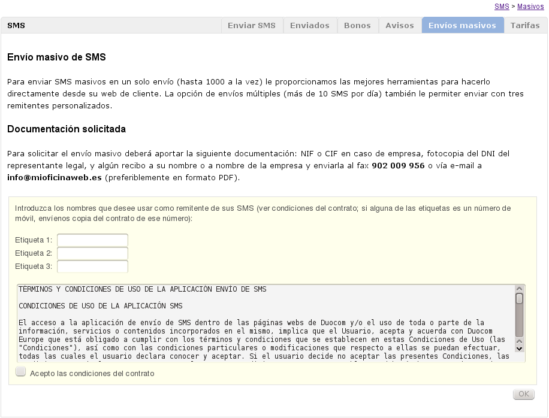Image resolution: width=549 pixels, height=418 pixels.
Task: Go to the Bonos tab
Action: [x=357, y=26]
